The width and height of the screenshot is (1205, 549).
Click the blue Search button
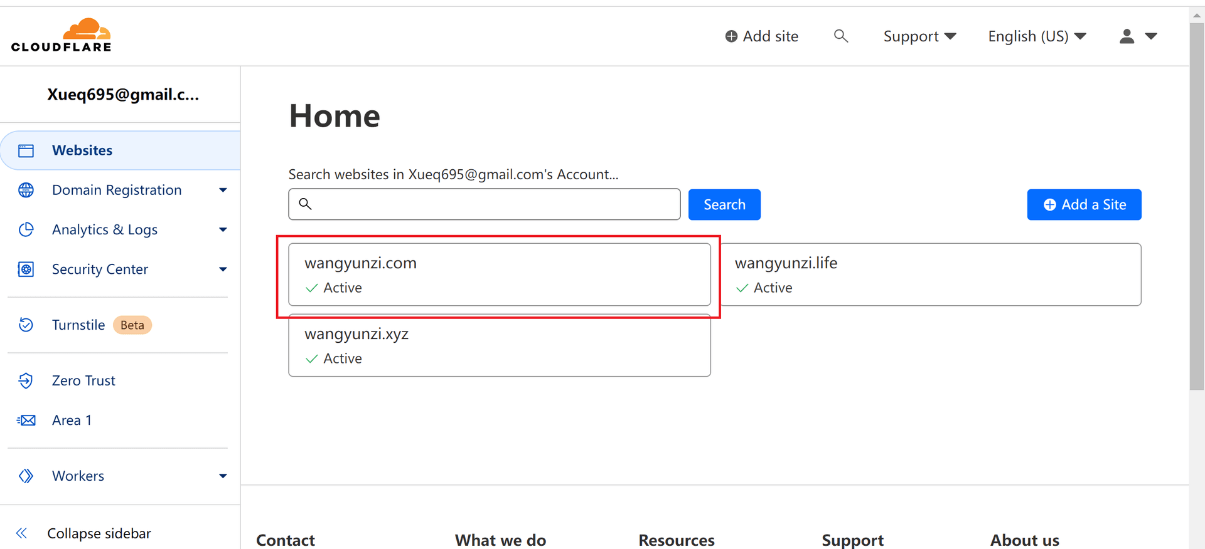[724, 204]
